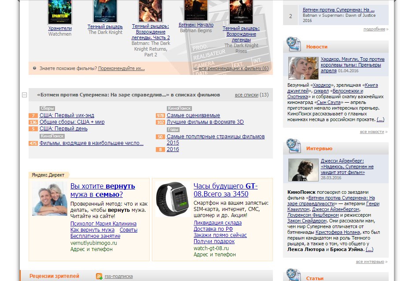401x281 pixels.
Task: Click Адрес и телефон under watch-gt-08.ru
Action: [214, 255]
